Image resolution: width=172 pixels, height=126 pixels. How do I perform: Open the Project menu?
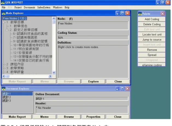tap(18, 7)
